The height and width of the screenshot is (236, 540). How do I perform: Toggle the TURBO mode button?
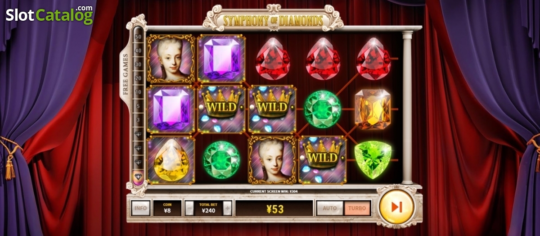pos(358,208)
